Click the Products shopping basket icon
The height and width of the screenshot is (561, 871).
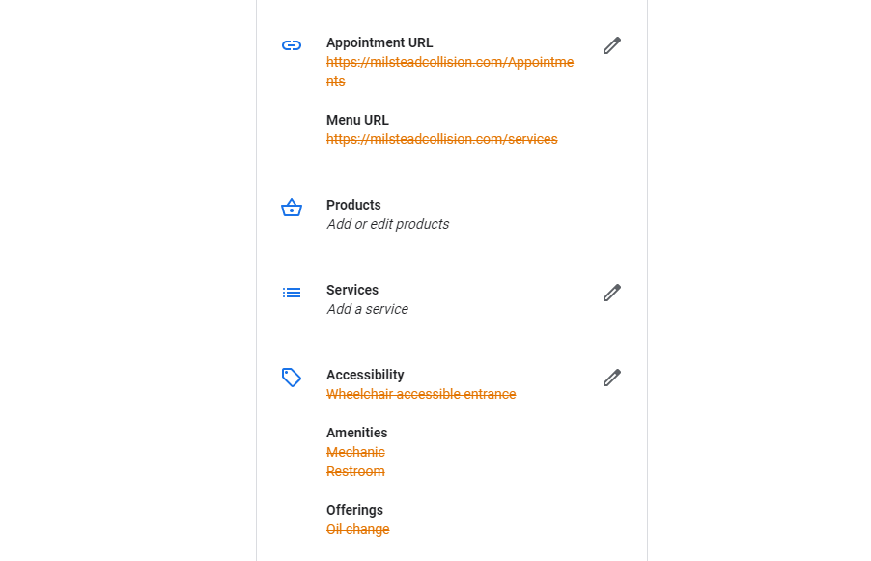pyautogui.click(x=292, y=208)
